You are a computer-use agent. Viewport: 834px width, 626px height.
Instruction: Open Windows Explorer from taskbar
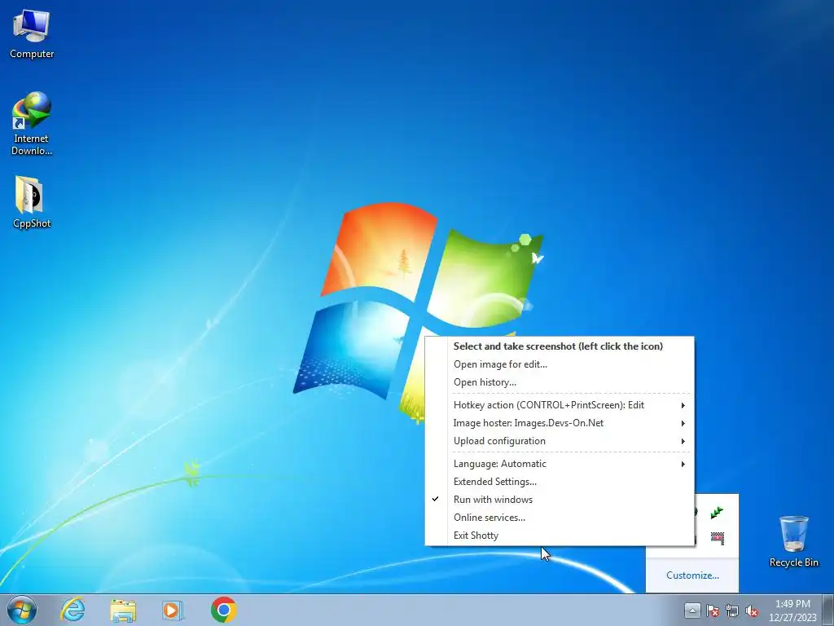(123, 610)
